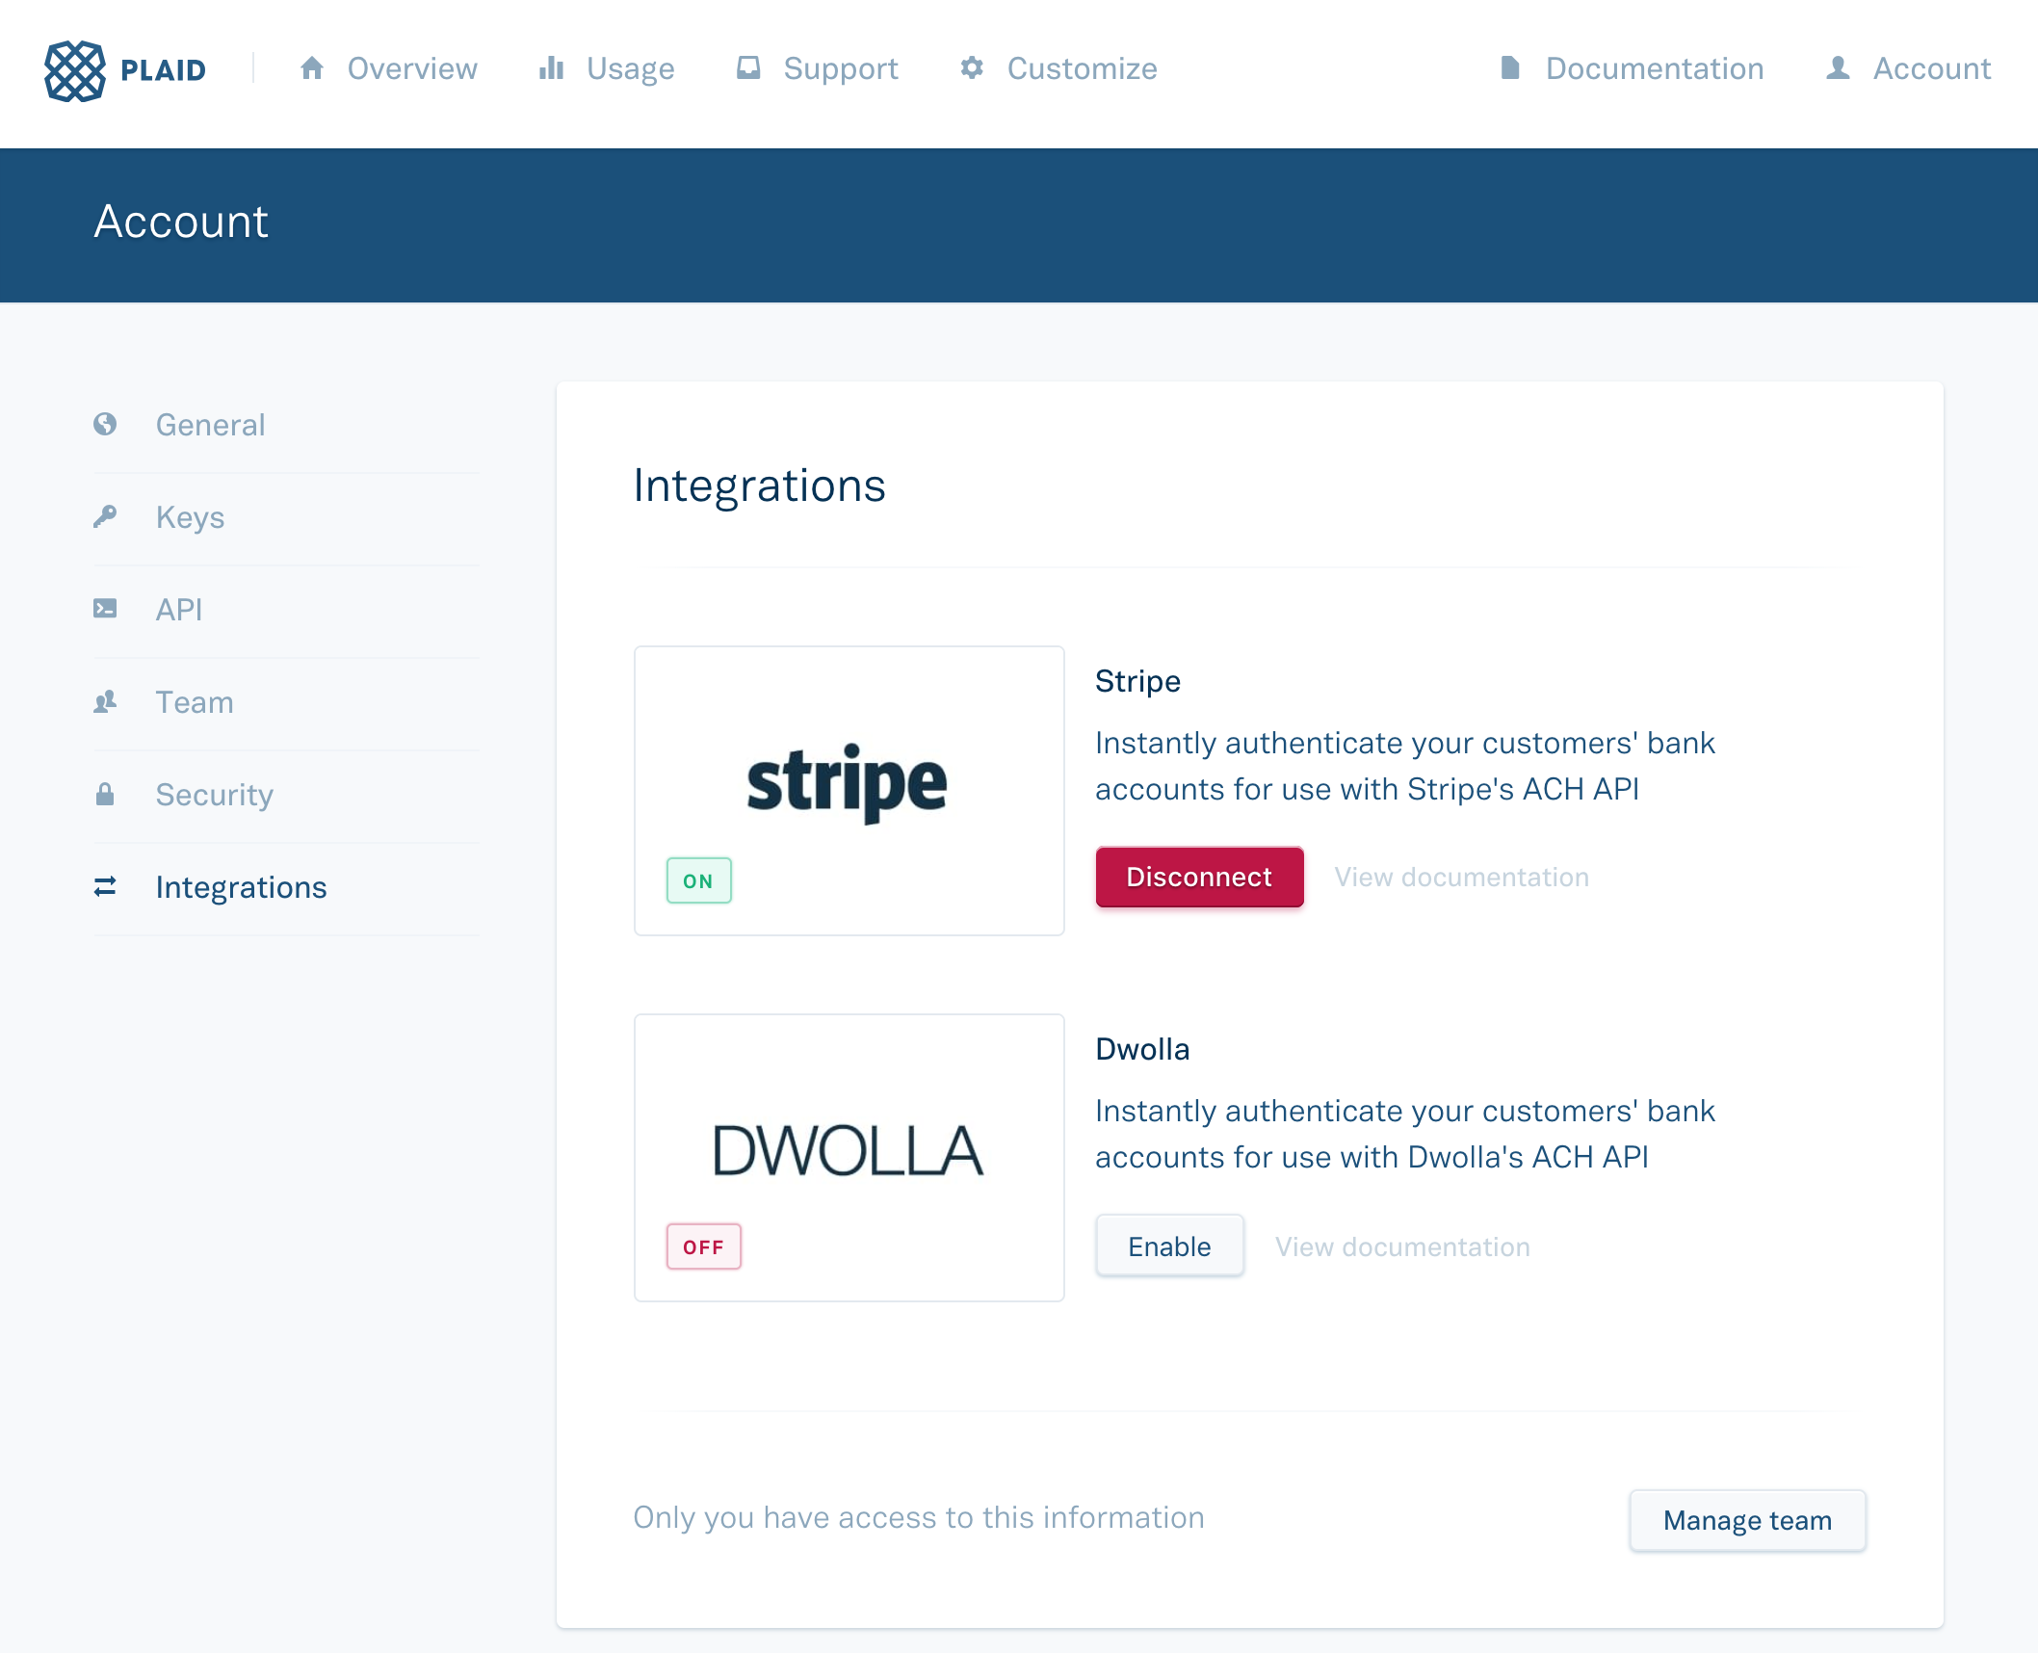Open Customize in top navigation
Screen dimensions: 2038x1653
(x=1058, y=68)
